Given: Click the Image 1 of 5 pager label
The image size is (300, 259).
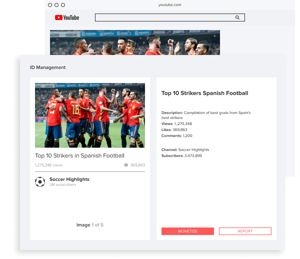Looking at the screenshot, I should [90, 225].
